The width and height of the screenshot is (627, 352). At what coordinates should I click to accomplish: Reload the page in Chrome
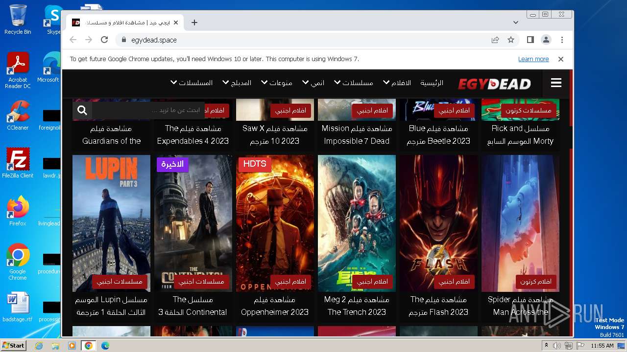click(x=104, y=40)
